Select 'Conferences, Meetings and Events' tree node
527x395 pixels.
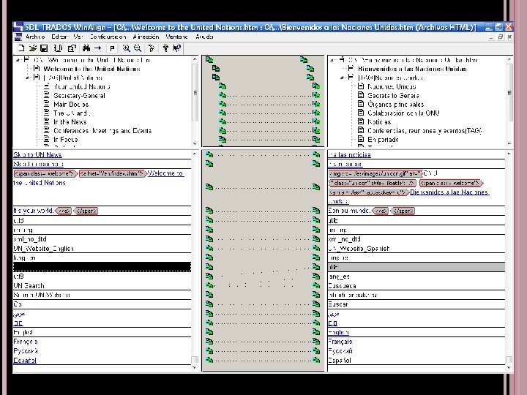click(x=102, y=131)
